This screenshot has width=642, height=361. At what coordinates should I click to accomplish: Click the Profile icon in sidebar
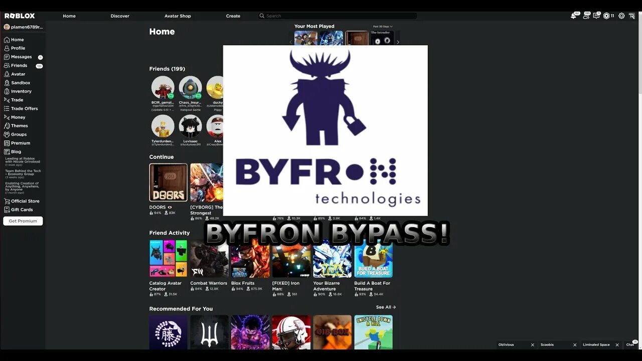(x=7, y=48)
